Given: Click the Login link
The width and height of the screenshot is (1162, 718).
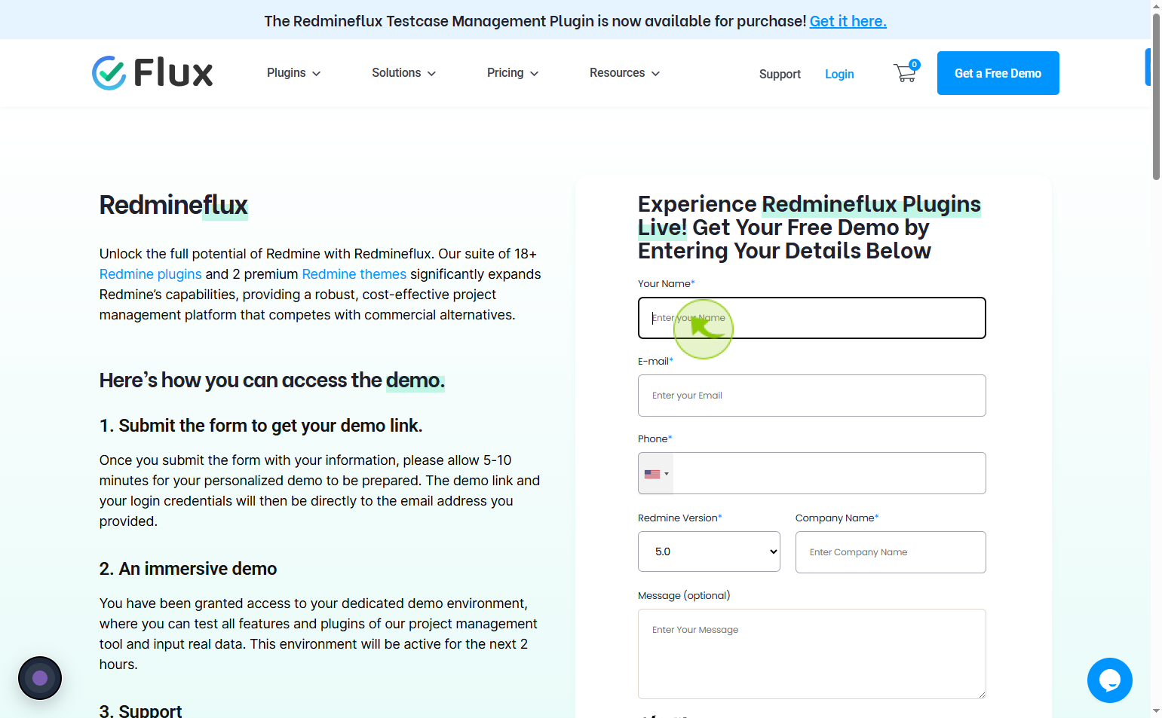Looking at the screenshot, I should (x=839, y=74).
